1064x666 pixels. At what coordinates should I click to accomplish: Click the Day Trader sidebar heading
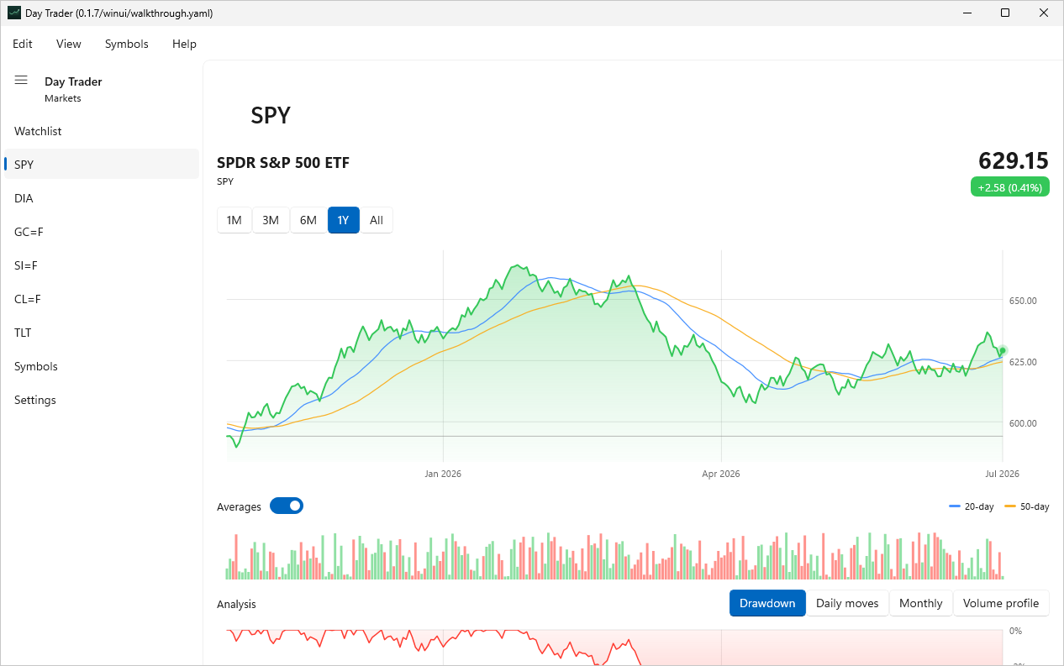pyautogui.click(x=73, y=81)
